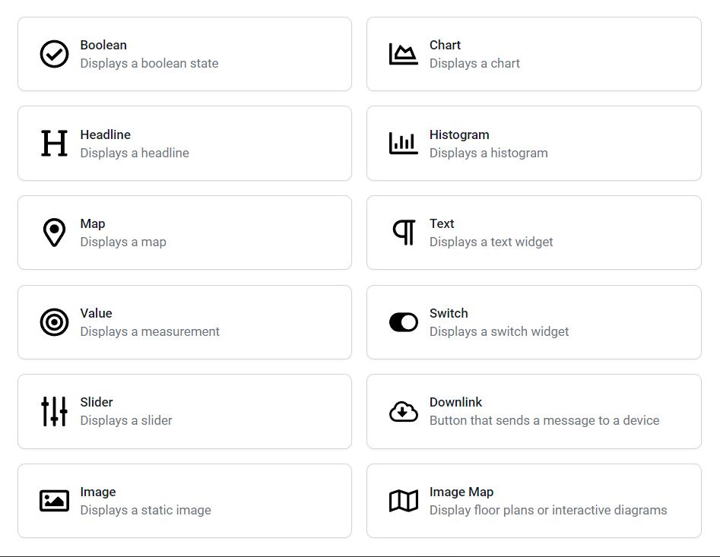Select 'Button that sends a message' description

[544, 420]
